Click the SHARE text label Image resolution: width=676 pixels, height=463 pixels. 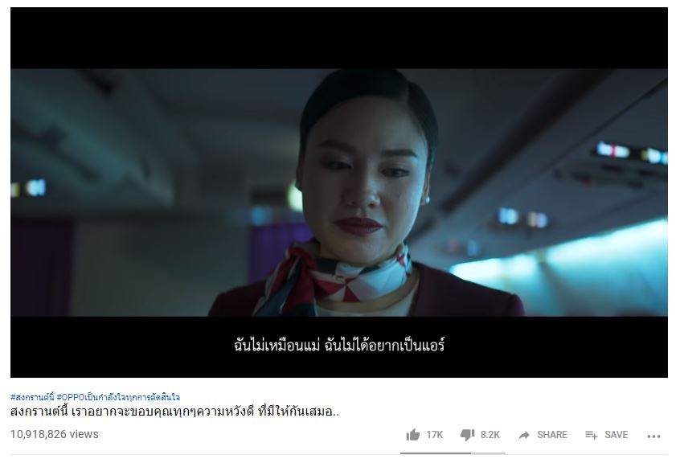552,435
